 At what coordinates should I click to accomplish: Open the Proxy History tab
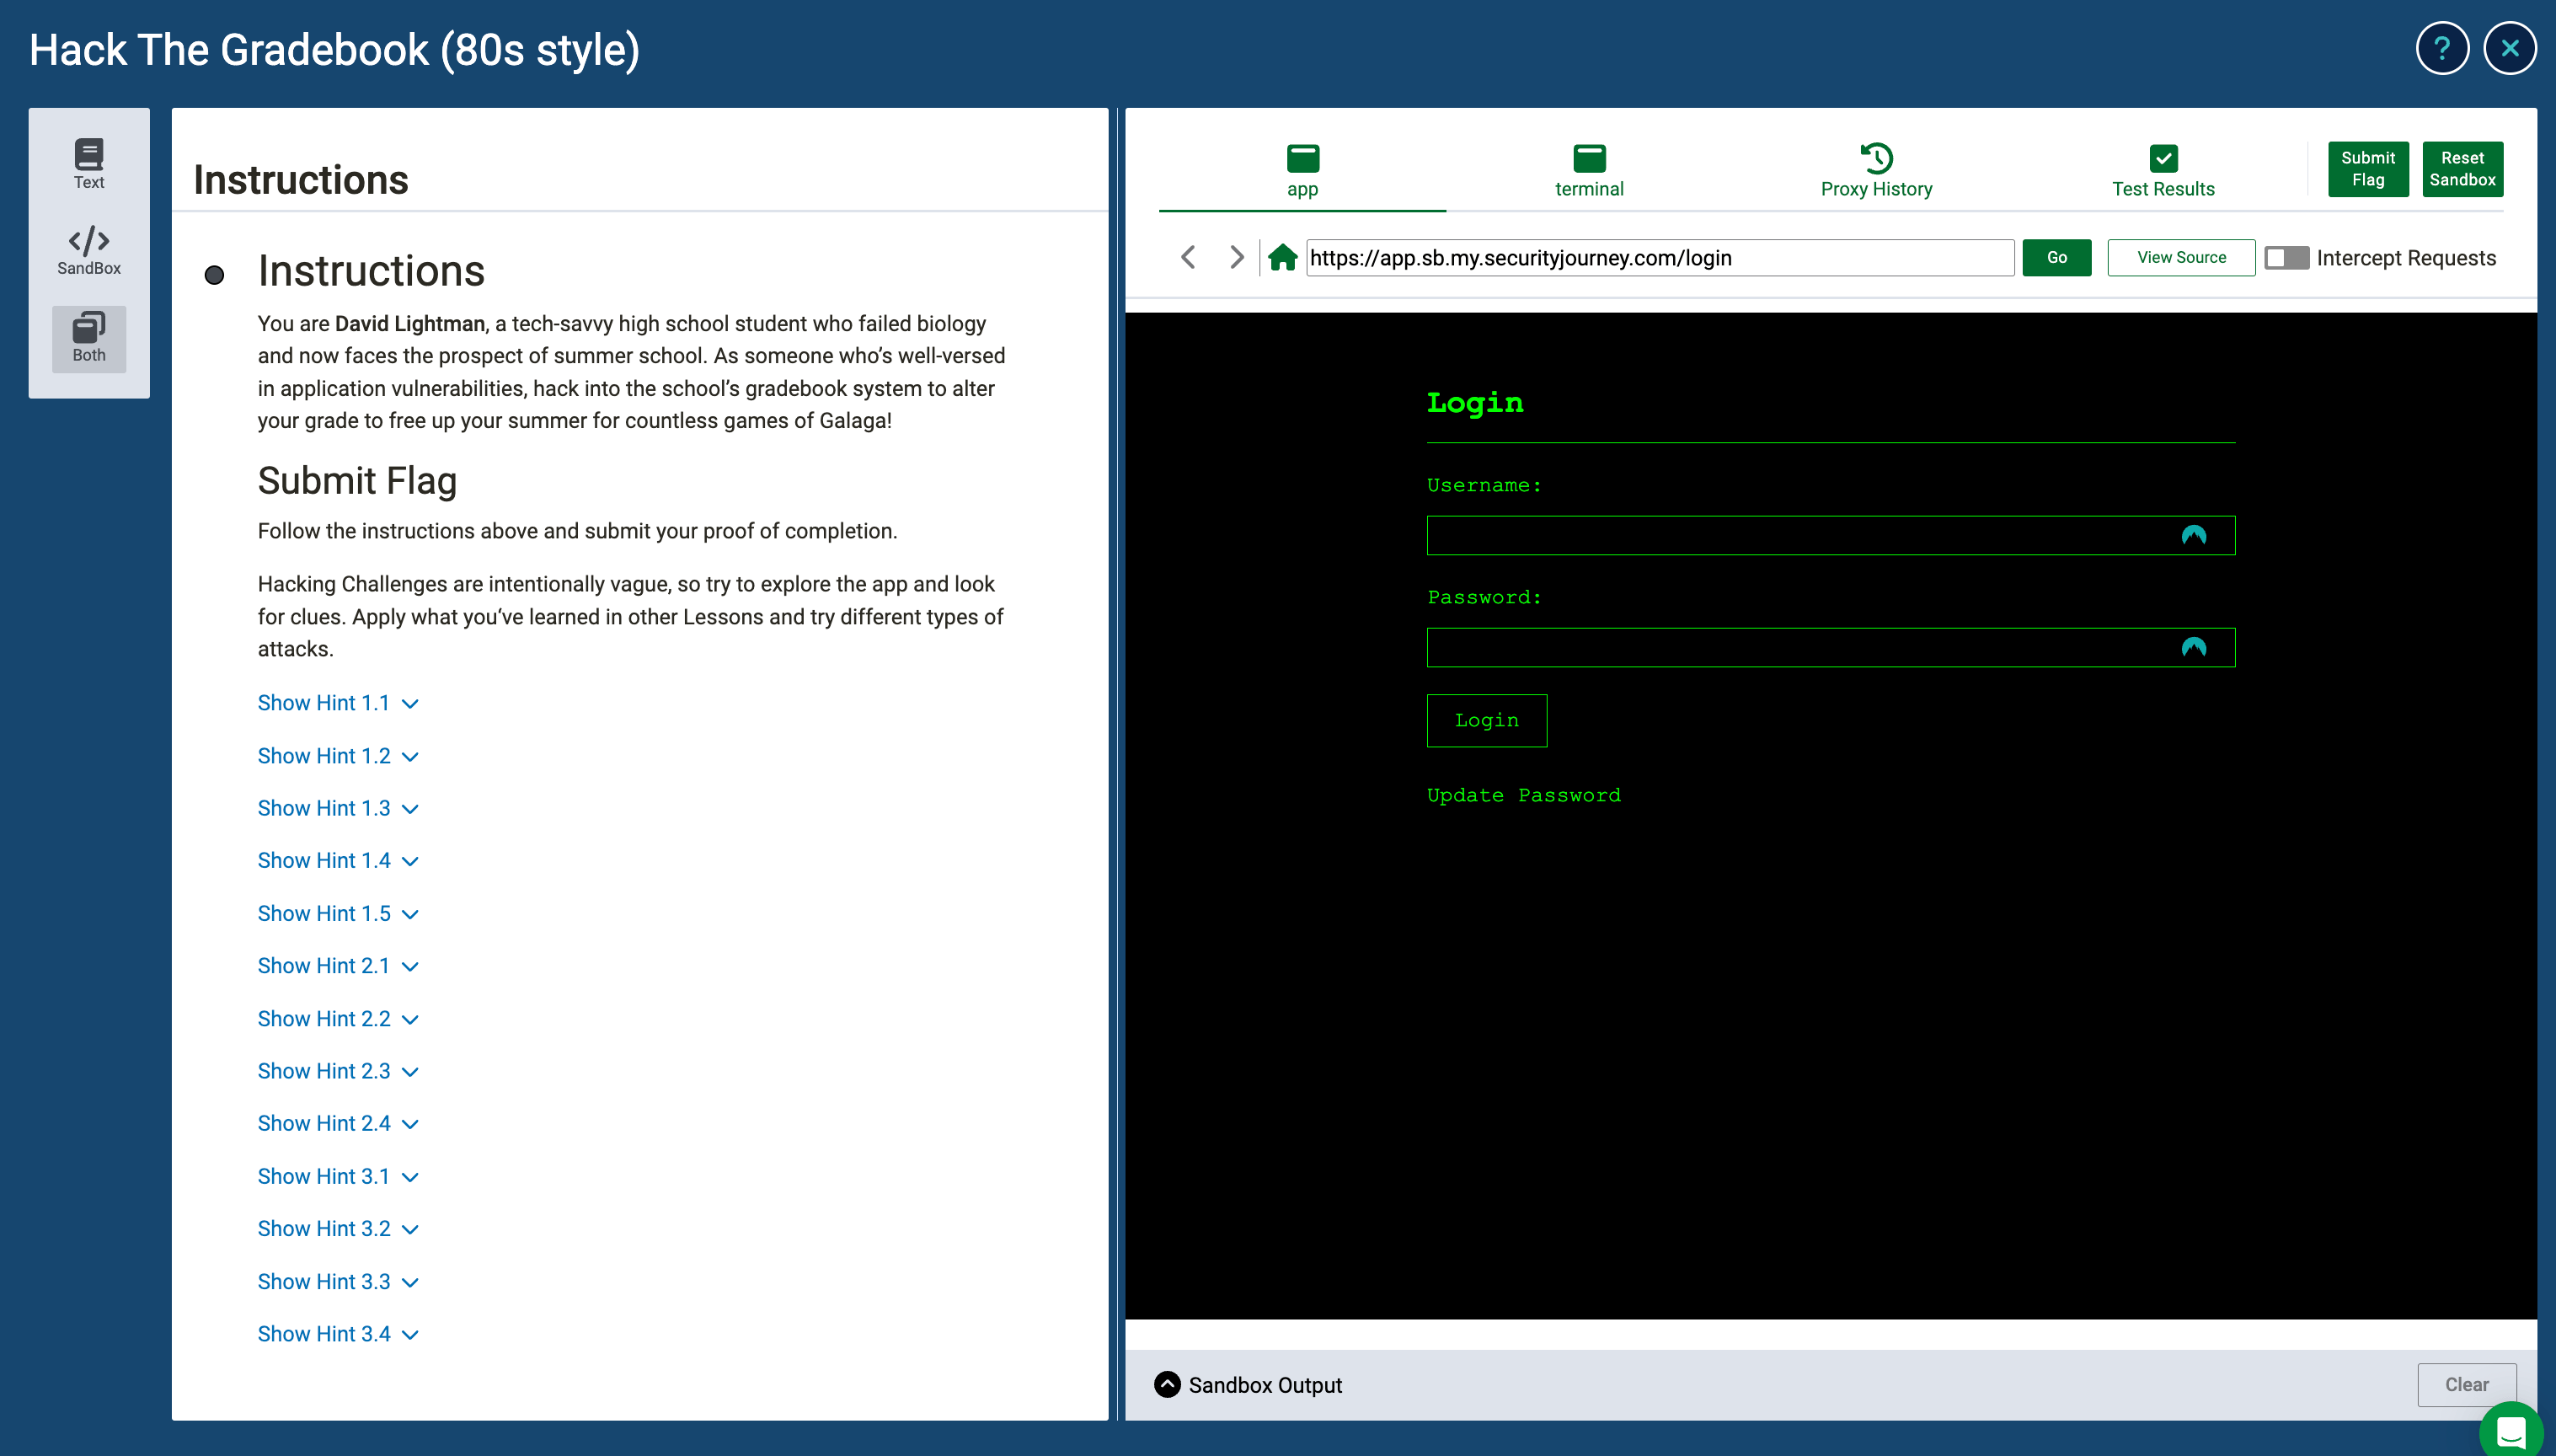(x=1875, y=170)
